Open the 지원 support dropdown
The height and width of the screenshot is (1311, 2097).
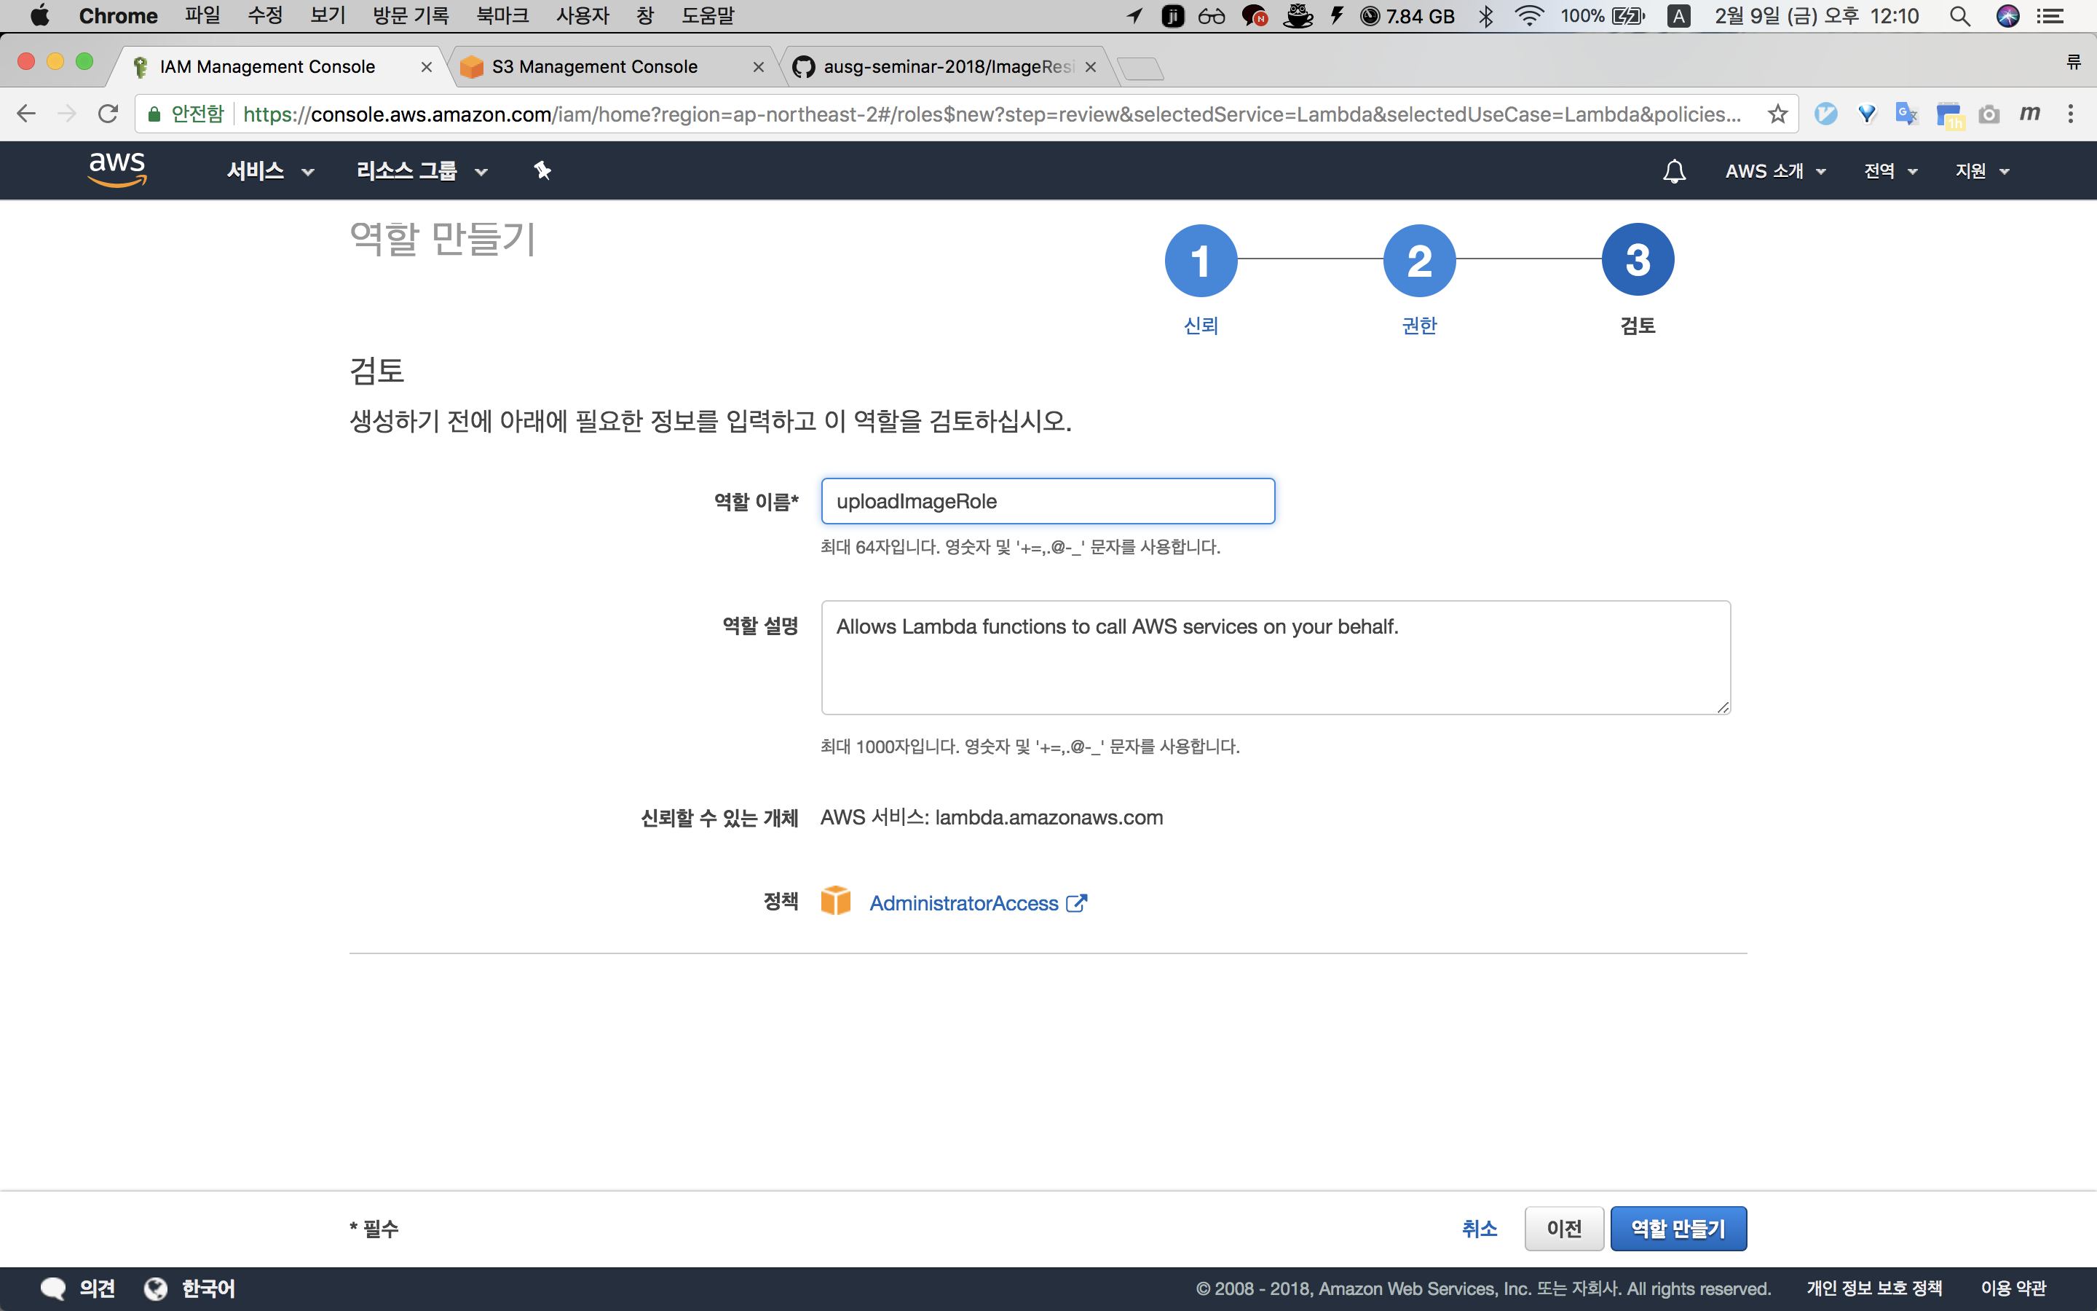tap(1982, 171)
